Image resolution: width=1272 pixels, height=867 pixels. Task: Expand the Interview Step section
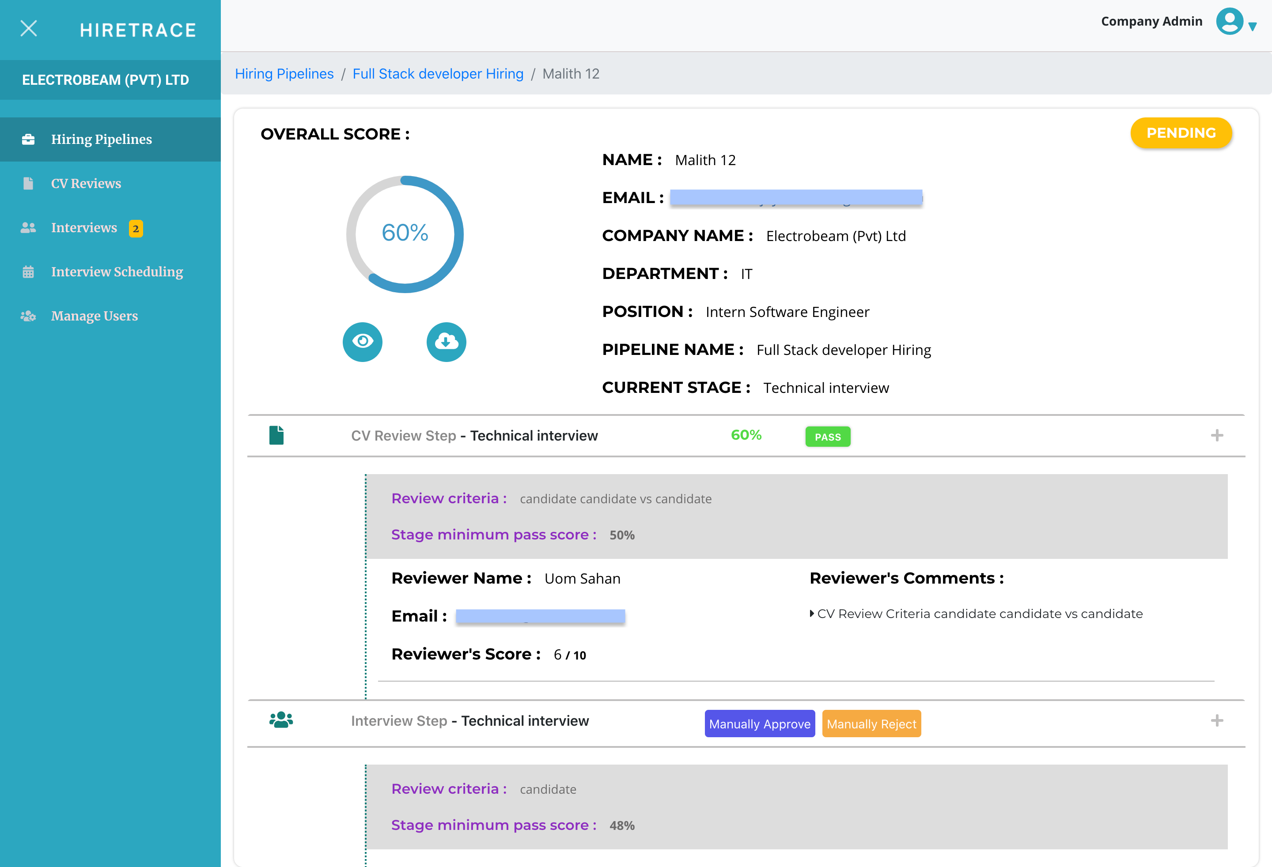pos(1217,721)
